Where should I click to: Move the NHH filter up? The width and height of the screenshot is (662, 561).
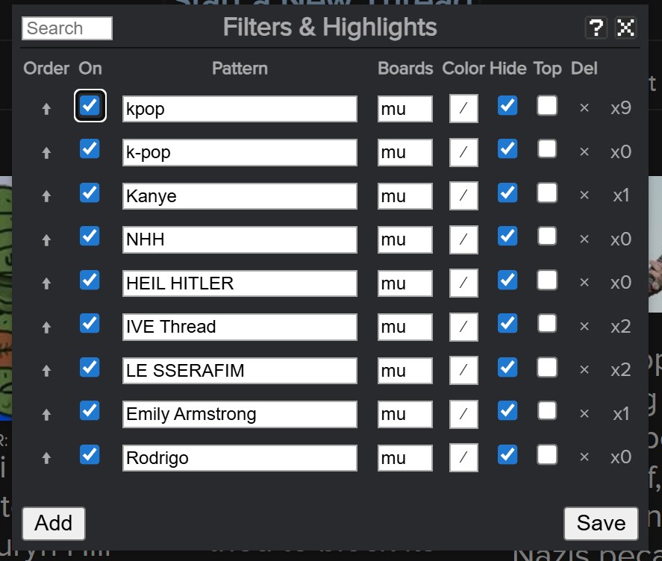(46, 239)
